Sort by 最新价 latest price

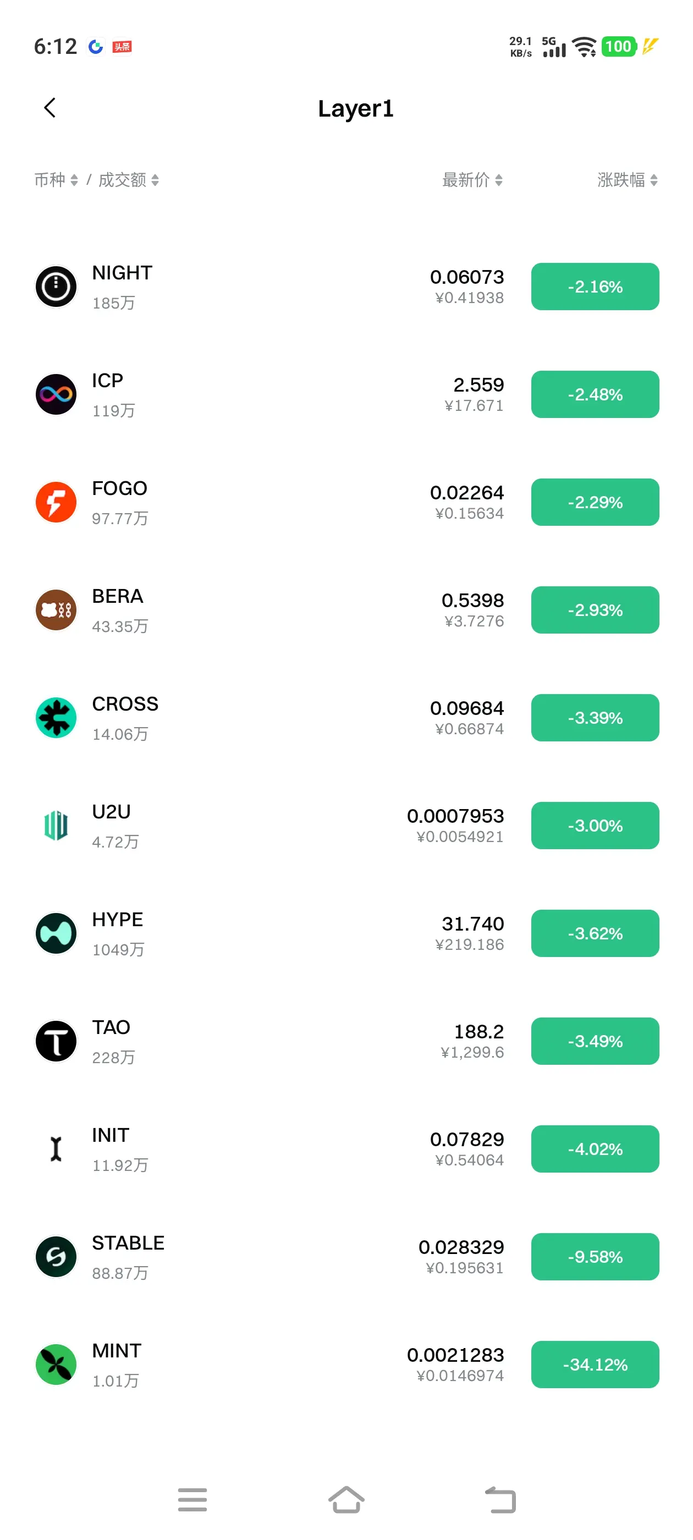coord(472,180)
